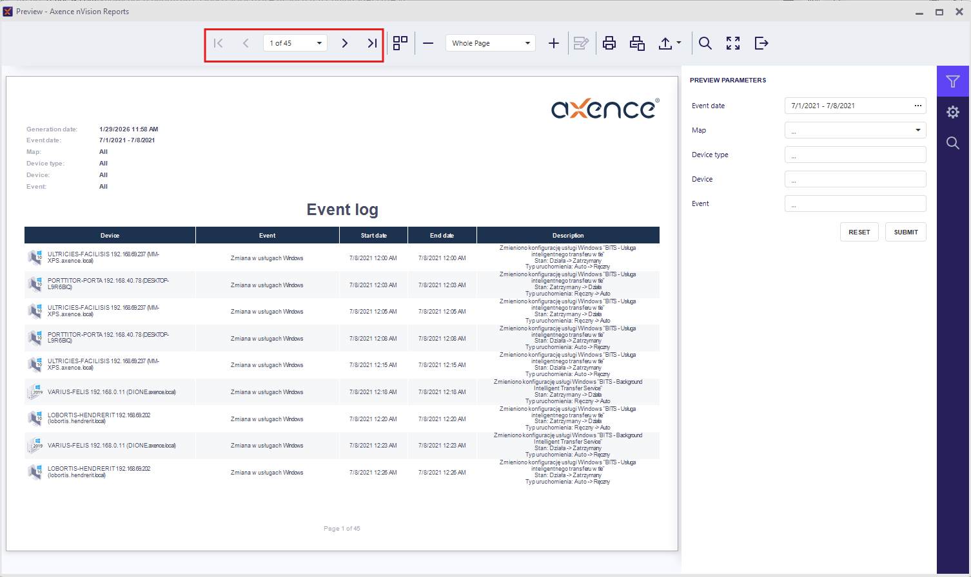Print the report using printer icon

(609, 43)
